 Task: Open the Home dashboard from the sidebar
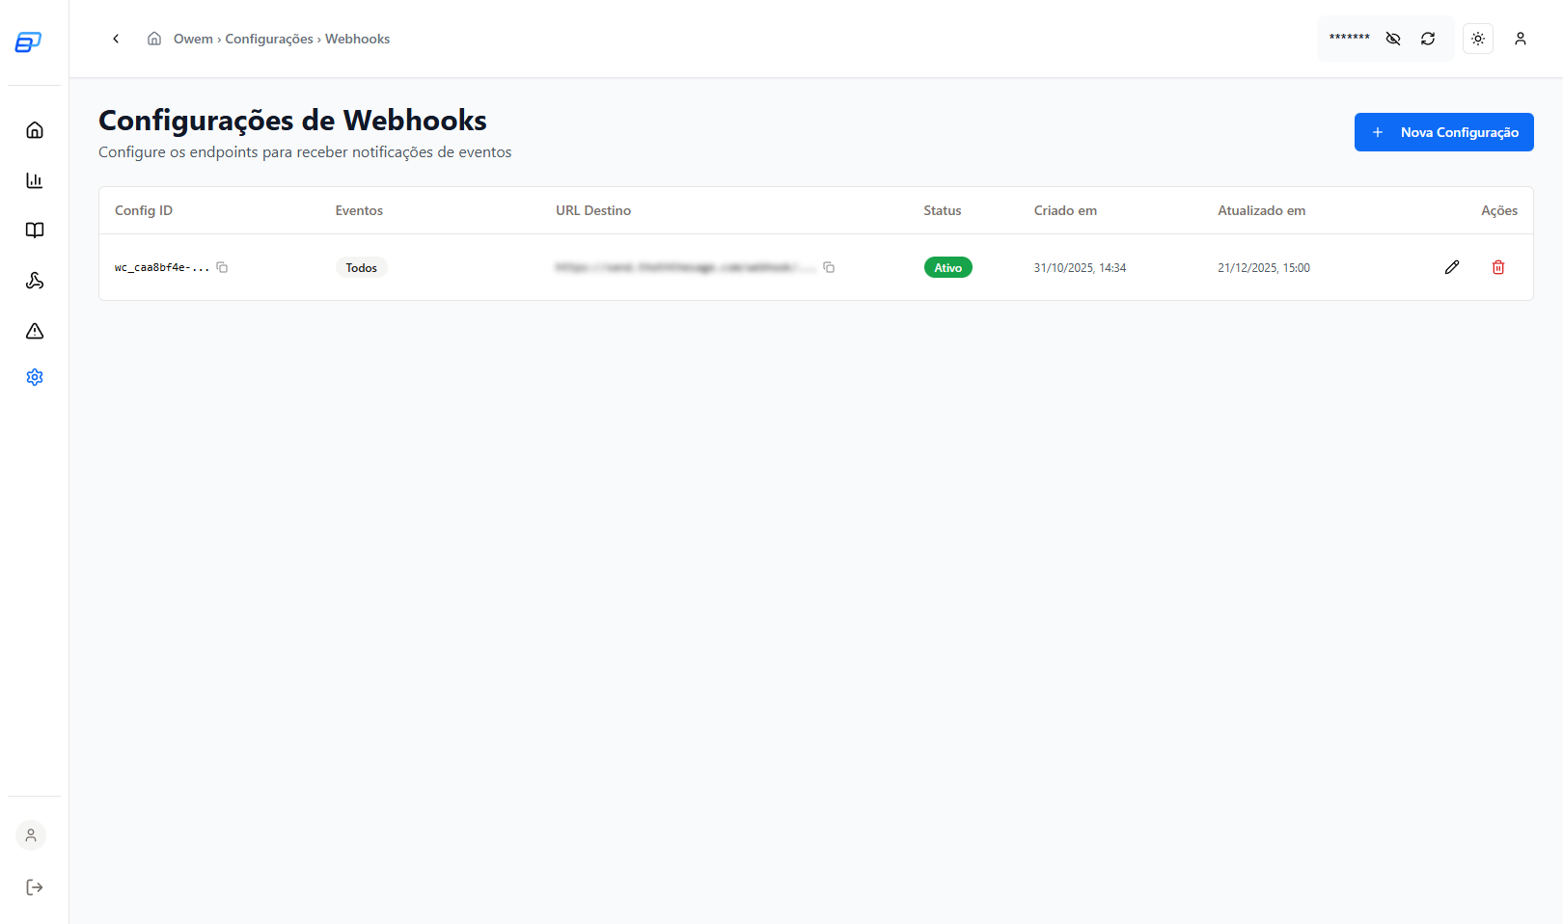35,129
